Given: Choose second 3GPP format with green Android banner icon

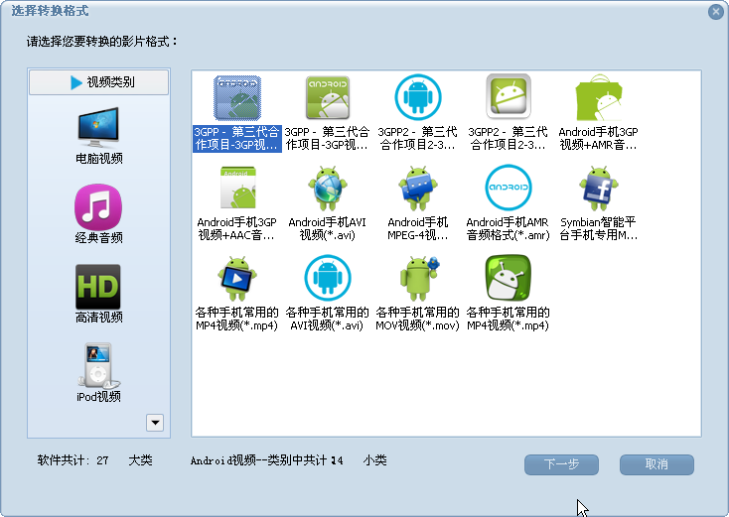Looking at the screenshot, I should pyautogui.click(x=328, y=98).
